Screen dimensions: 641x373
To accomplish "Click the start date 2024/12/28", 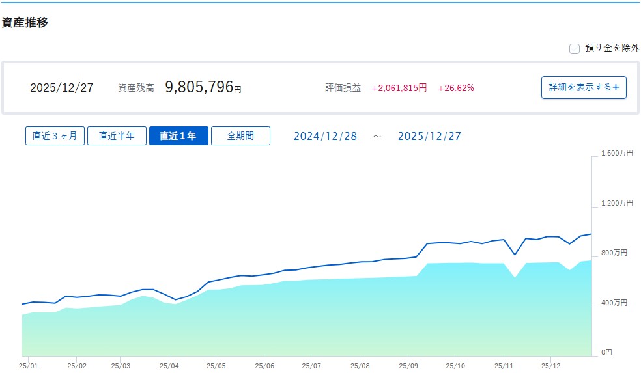I will (325, 136).
